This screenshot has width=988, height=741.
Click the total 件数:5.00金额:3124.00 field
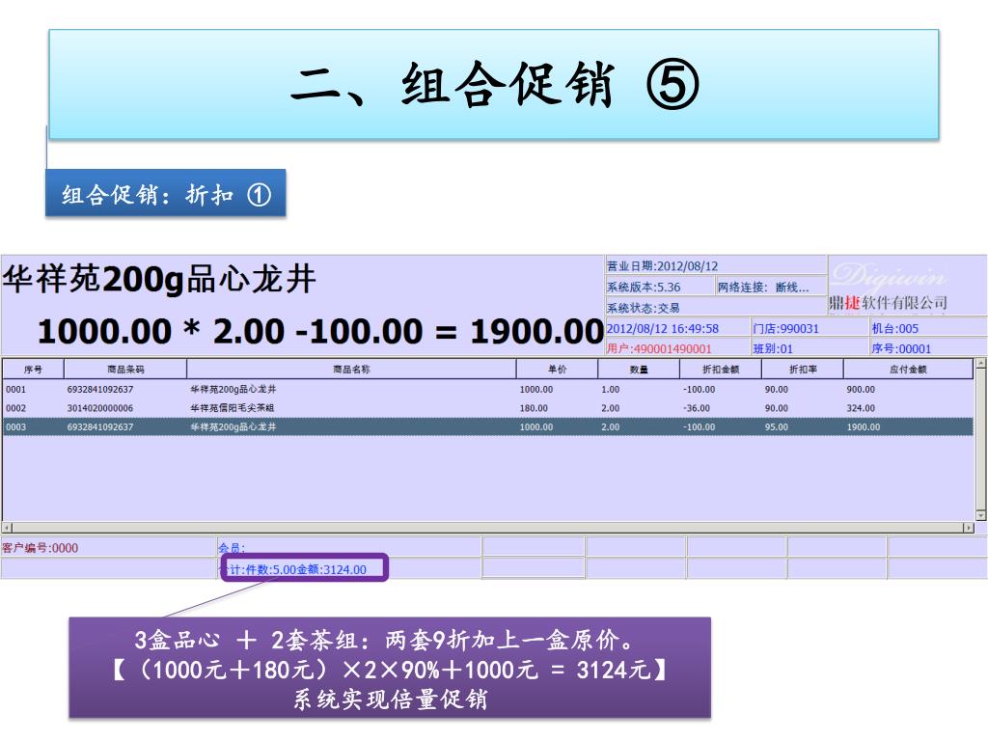[x=349, y=569]
